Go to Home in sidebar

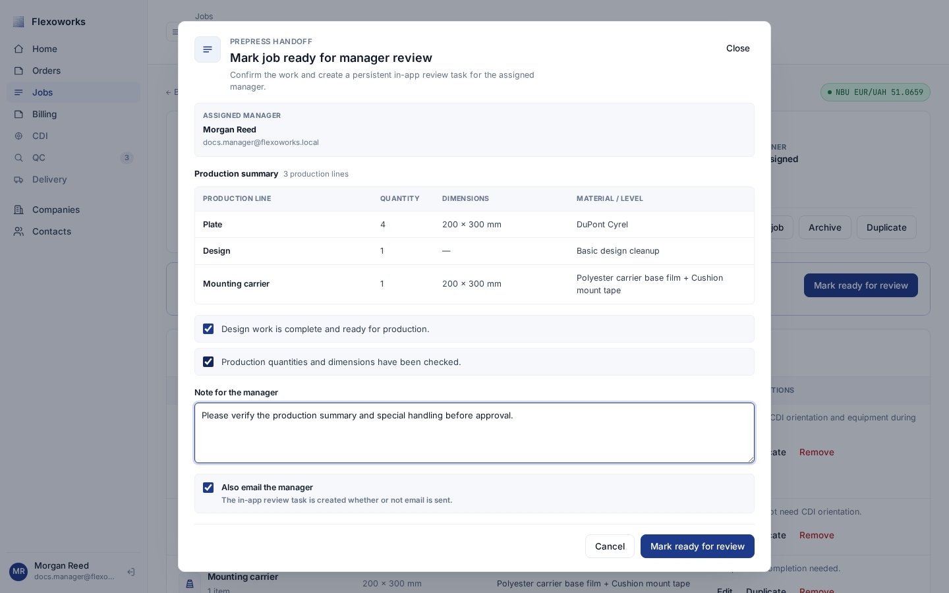click(x=74, y=49)
